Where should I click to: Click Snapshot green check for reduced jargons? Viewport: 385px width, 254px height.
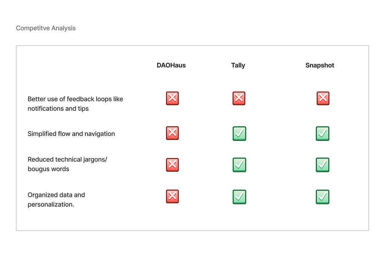point(323,165)
